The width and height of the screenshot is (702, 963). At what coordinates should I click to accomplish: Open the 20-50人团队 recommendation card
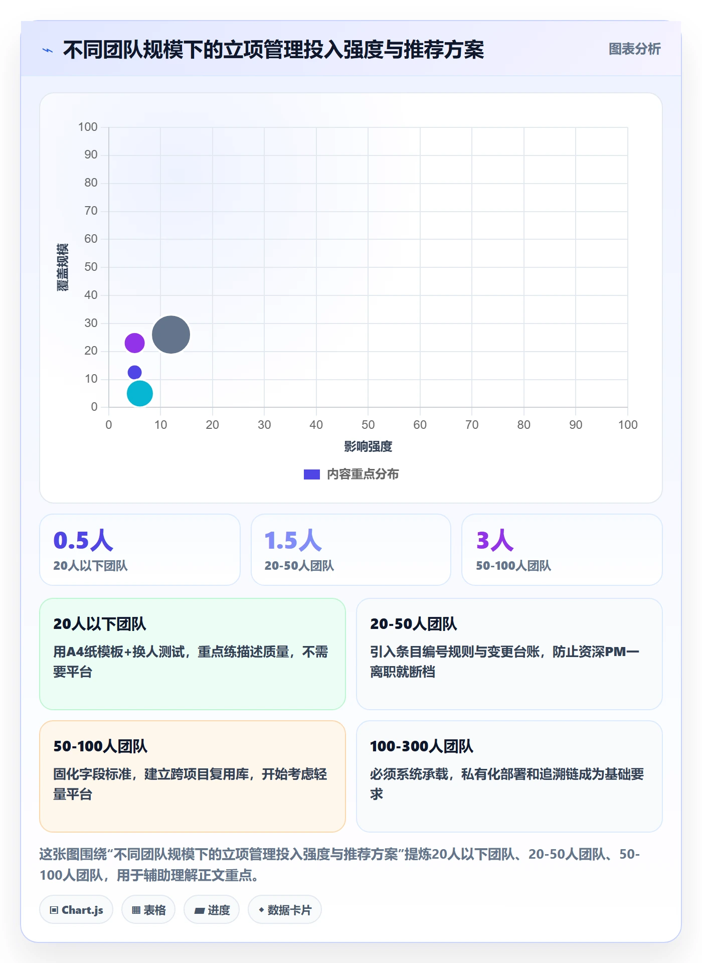[509, 654]
